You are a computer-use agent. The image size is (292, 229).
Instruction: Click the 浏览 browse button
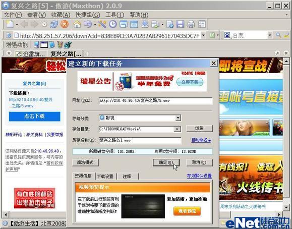[199, 129]
